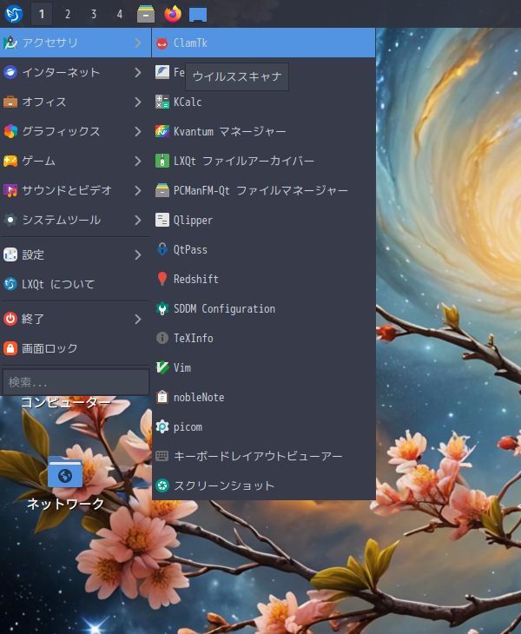The width and height of the screenshot is (521, 634).
Task: Click the KCalc calculator icon
Action: [x=162, y=102]
